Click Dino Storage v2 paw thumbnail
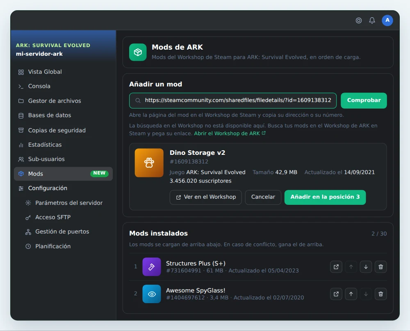Viewport: 410px width, 331px height. (x=149, y=163)
